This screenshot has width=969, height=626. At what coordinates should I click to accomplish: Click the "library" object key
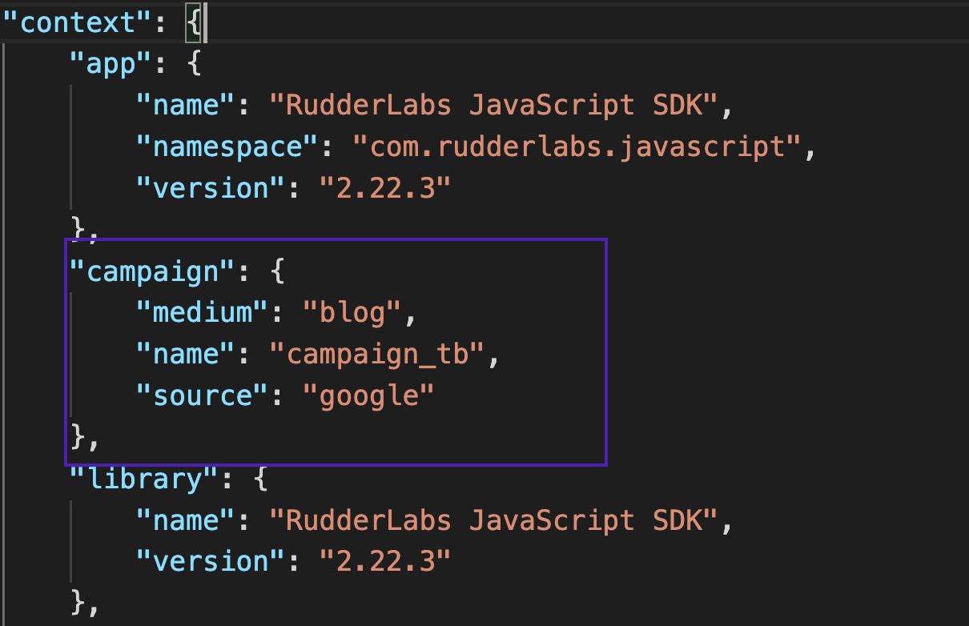pyautogui.click(x=138, y=478)
